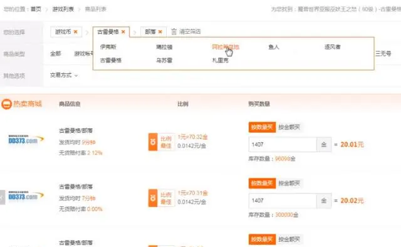This screenshot has width=401, height=247.
Task: Select 按金额买 tab in the 20.02元 row
Action: tap(289, 183)
